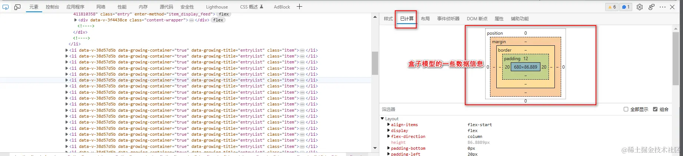Activate the inspect element picker icon
Screen dimensions: 683x156
tap(6, 7)
